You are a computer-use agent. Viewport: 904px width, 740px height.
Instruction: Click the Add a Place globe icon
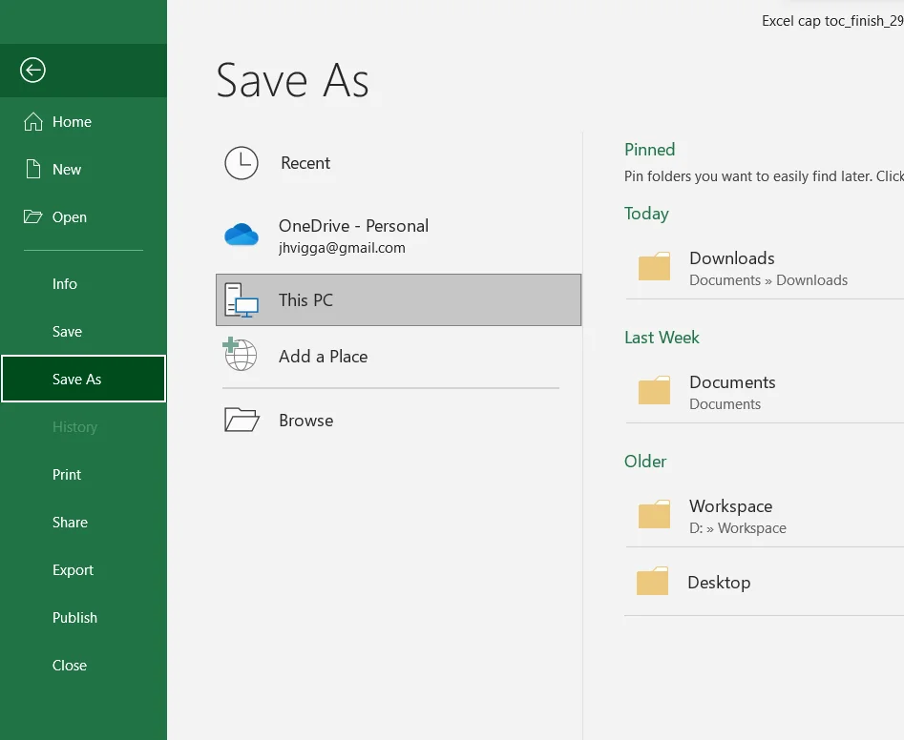coord(240,354)
